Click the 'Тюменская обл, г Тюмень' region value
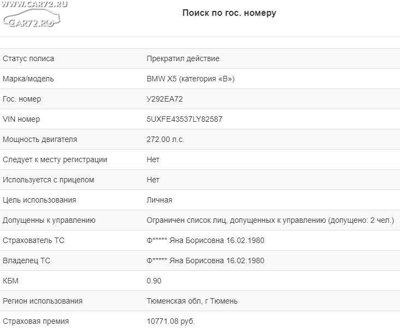Viewport: 400px width, 332px height. 192,301
